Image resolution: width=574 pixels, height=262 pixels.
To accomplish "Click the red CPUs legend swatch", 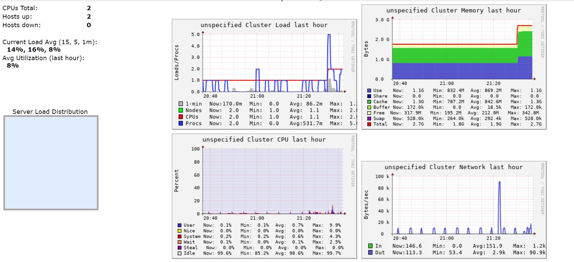I will 181,117.
